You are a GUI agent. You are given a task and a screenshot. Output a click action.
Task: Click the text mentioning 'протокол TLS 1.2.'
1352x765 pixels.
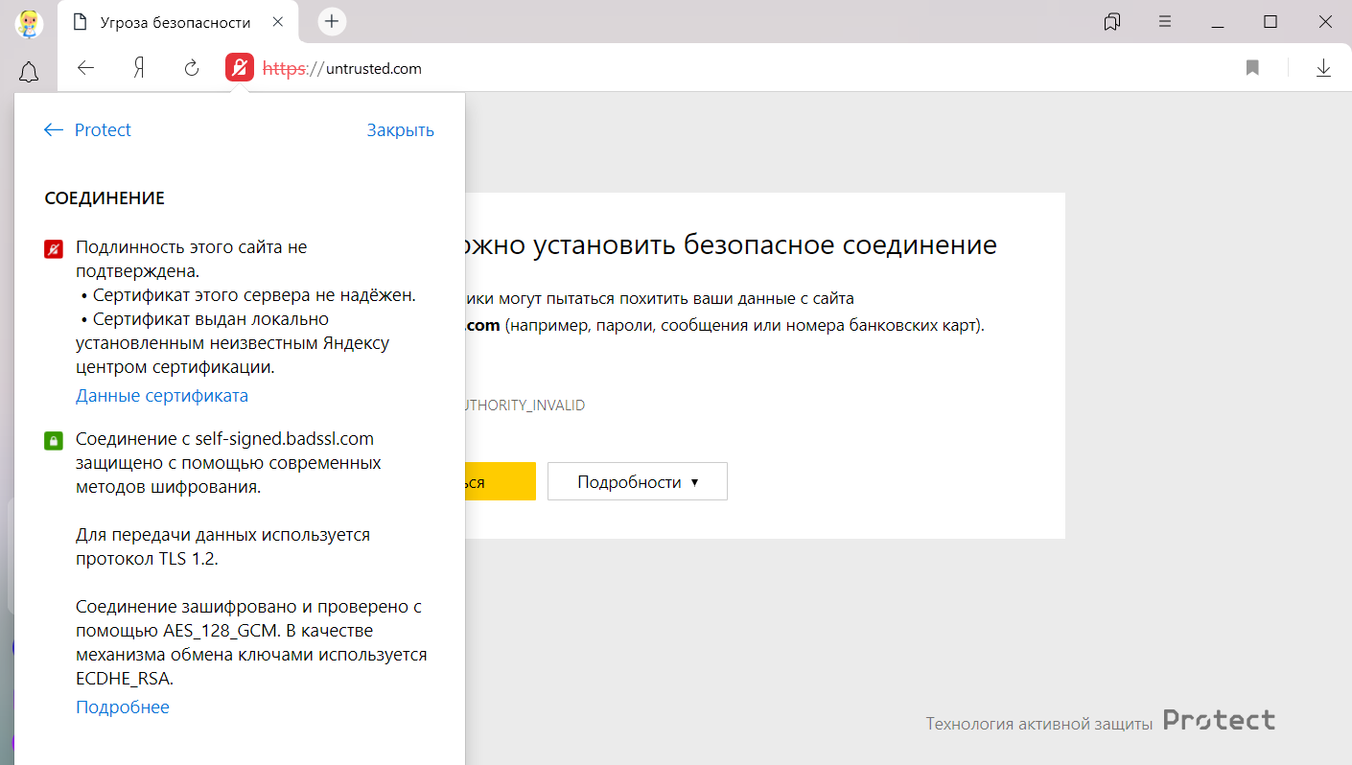pyautogui.click(x=222, y=546)
